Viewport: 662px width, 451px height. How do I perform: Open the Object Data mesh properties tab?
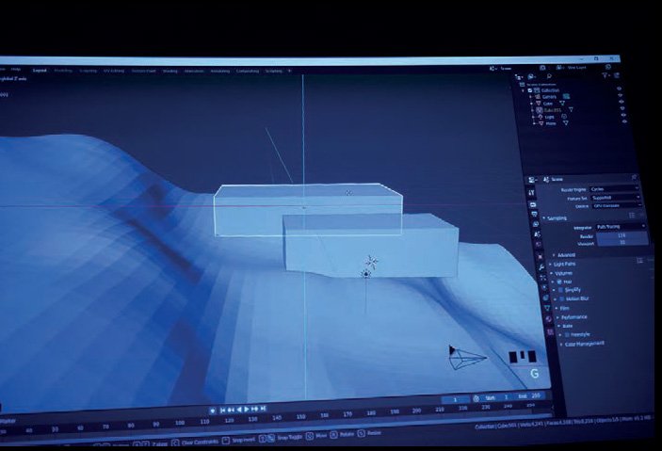(x=547, y=308)
